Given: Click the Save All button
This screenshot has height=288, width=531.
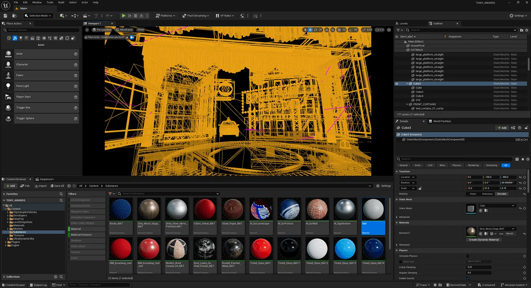Looking at the screenshot, I should [57, 186].
